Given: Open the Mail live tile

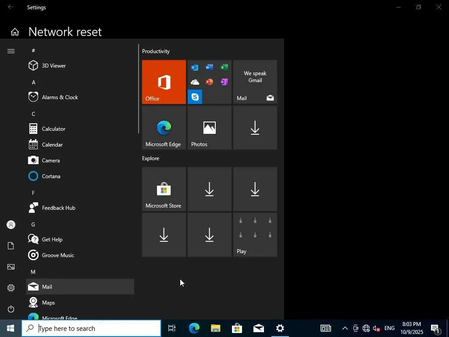Looking at the screenshot, I should tap(255, 82).
